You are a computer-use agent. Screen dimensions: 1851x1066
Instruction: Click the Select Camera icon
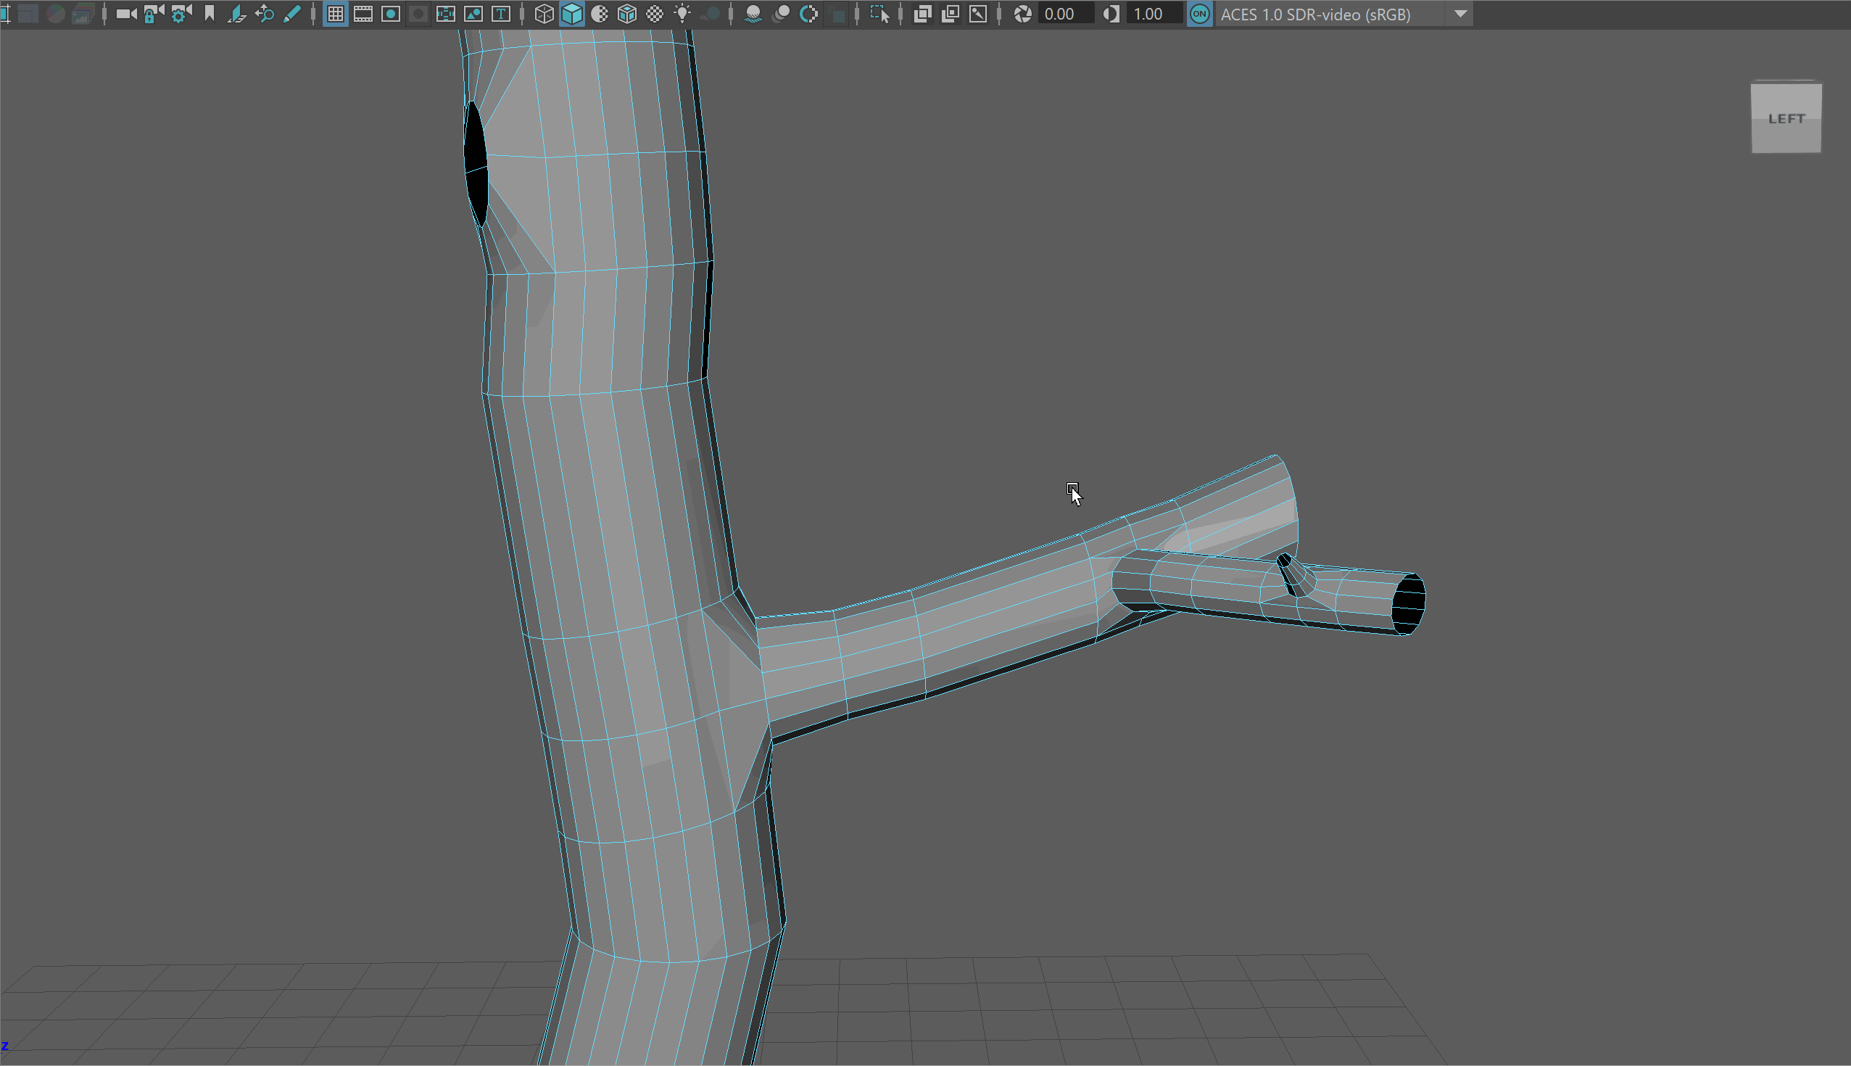[x=126, y=14]
